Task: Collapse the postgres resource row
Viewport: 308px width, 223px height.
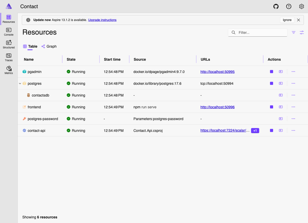Action: [x=20, y=83]
